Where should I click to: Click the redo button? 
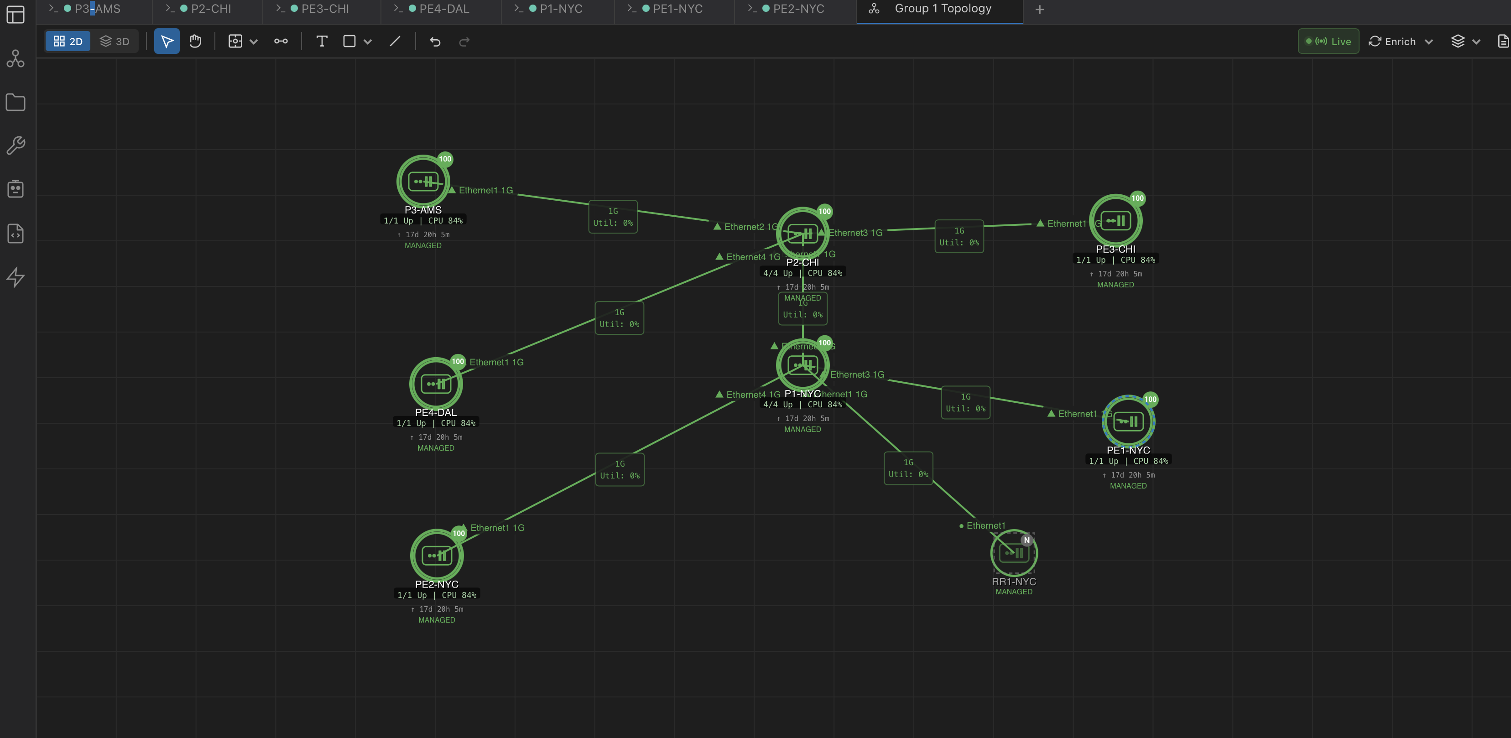(464, 41)
